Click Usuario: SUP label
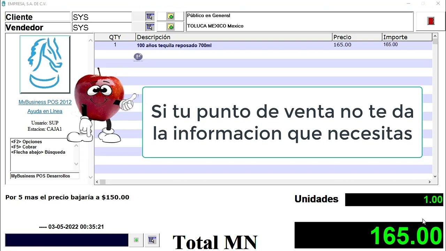The height and width of the screenshot is (251, 446). [45, 123]
